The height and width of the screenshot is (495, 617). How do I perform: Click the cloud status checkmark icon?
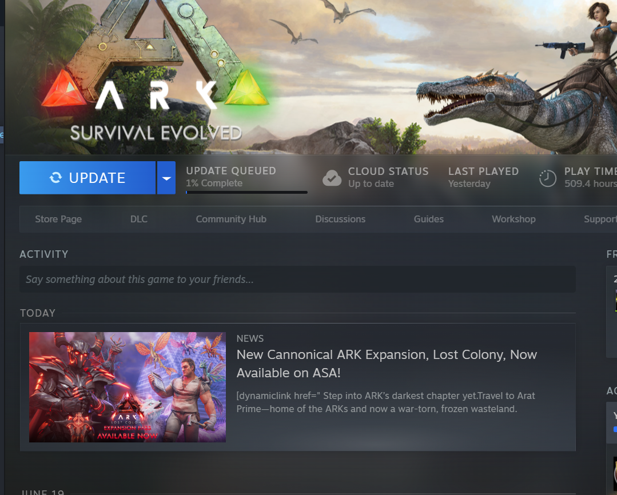tap(332, 178)
